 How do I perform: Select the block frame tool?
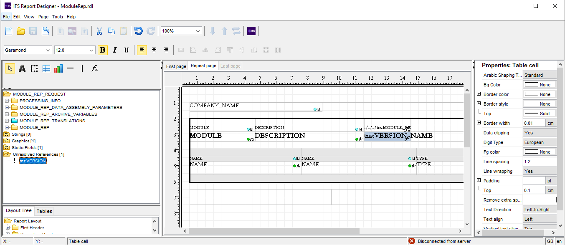[34, 68]
